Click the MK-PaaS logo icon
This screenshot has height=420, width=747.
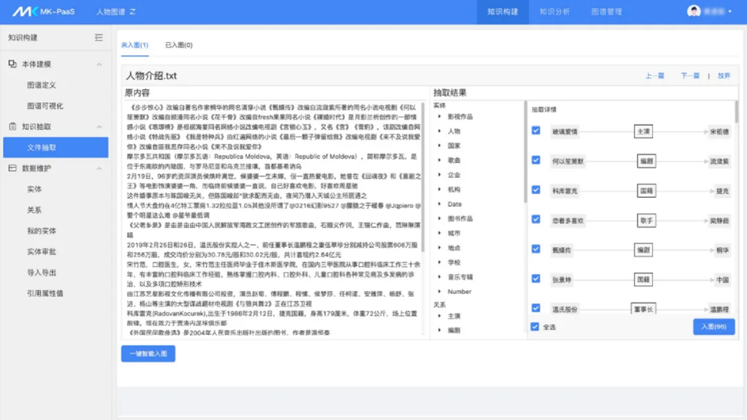coord(25,12)
